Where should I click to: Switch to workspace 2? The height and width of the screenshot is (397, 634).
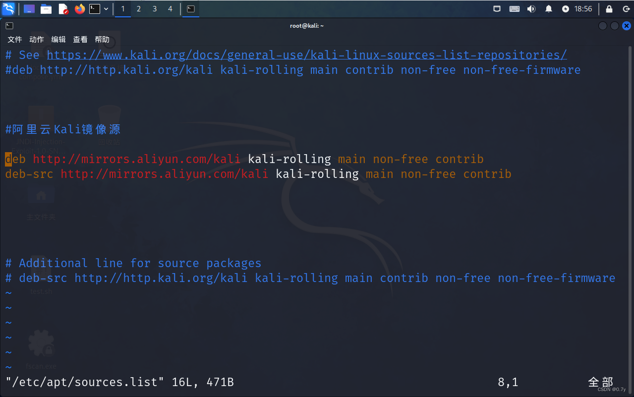(138, 8)
